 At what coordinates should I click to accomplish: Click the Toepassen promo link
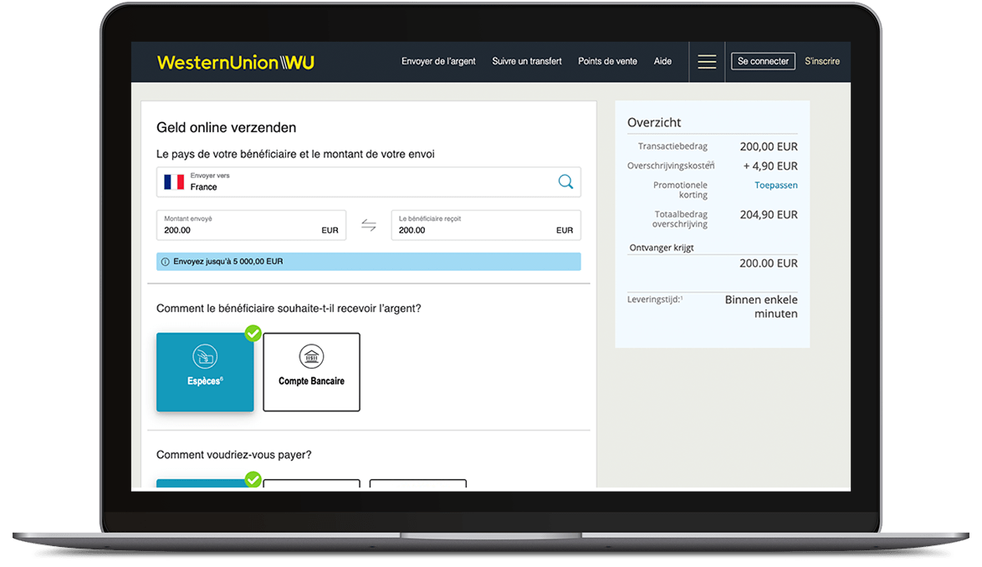(775, 186)
